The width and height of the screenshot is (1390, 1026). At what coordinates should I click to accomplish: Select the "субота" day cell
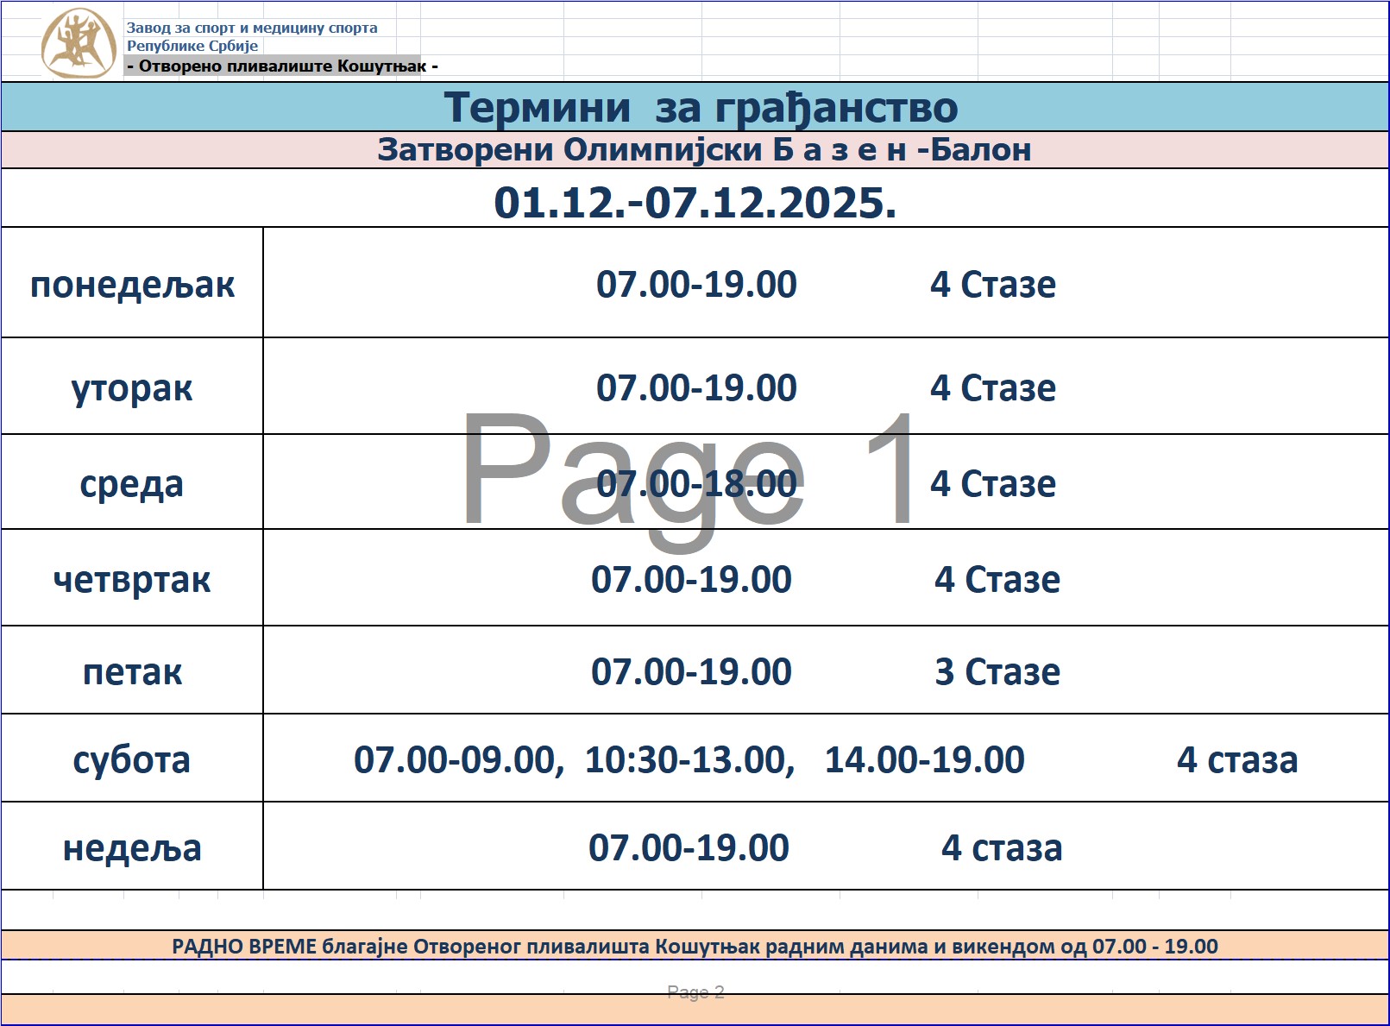(132, 759)
